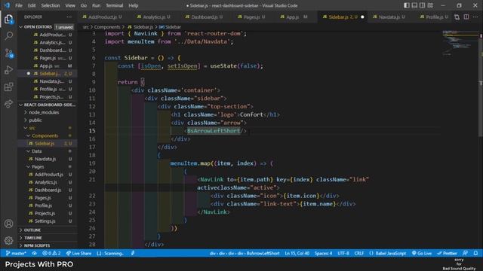Collapse the REACT-DASHBOARD-SIDE project section

[48, 105]
